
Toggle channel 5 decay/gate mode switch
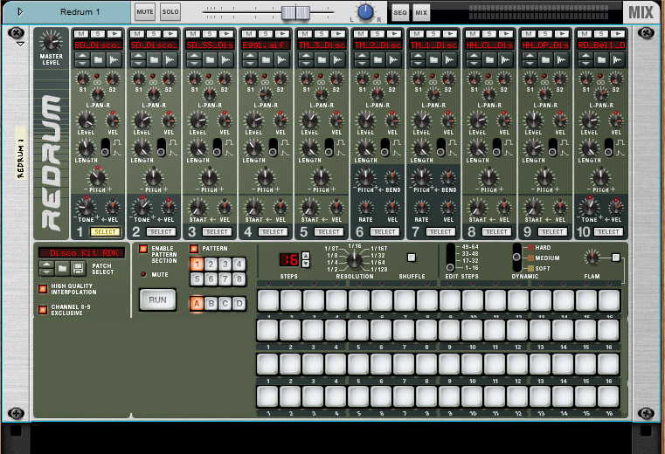(x=329, y=147)
